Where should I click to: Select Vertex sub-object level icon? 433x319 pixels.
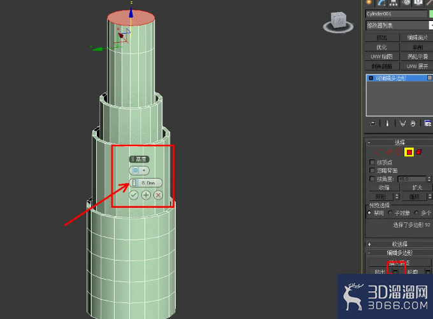click(378, 152)
